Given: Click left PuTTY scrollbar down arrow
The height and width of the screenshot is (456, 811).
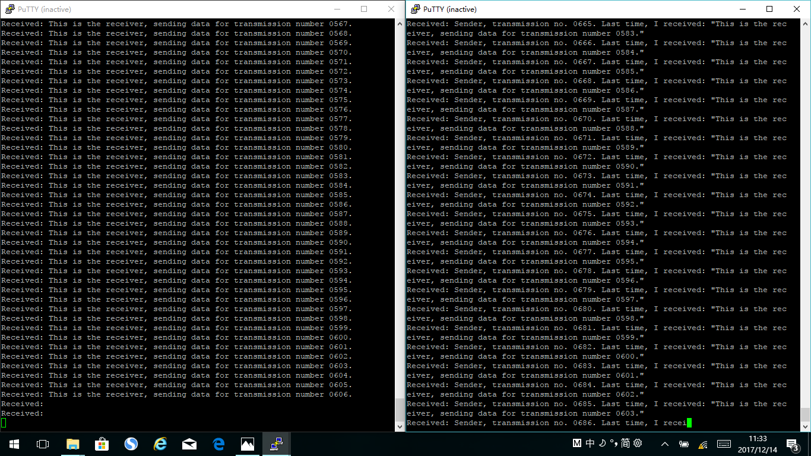Looking at the screenshot, I should click(400, 426).
